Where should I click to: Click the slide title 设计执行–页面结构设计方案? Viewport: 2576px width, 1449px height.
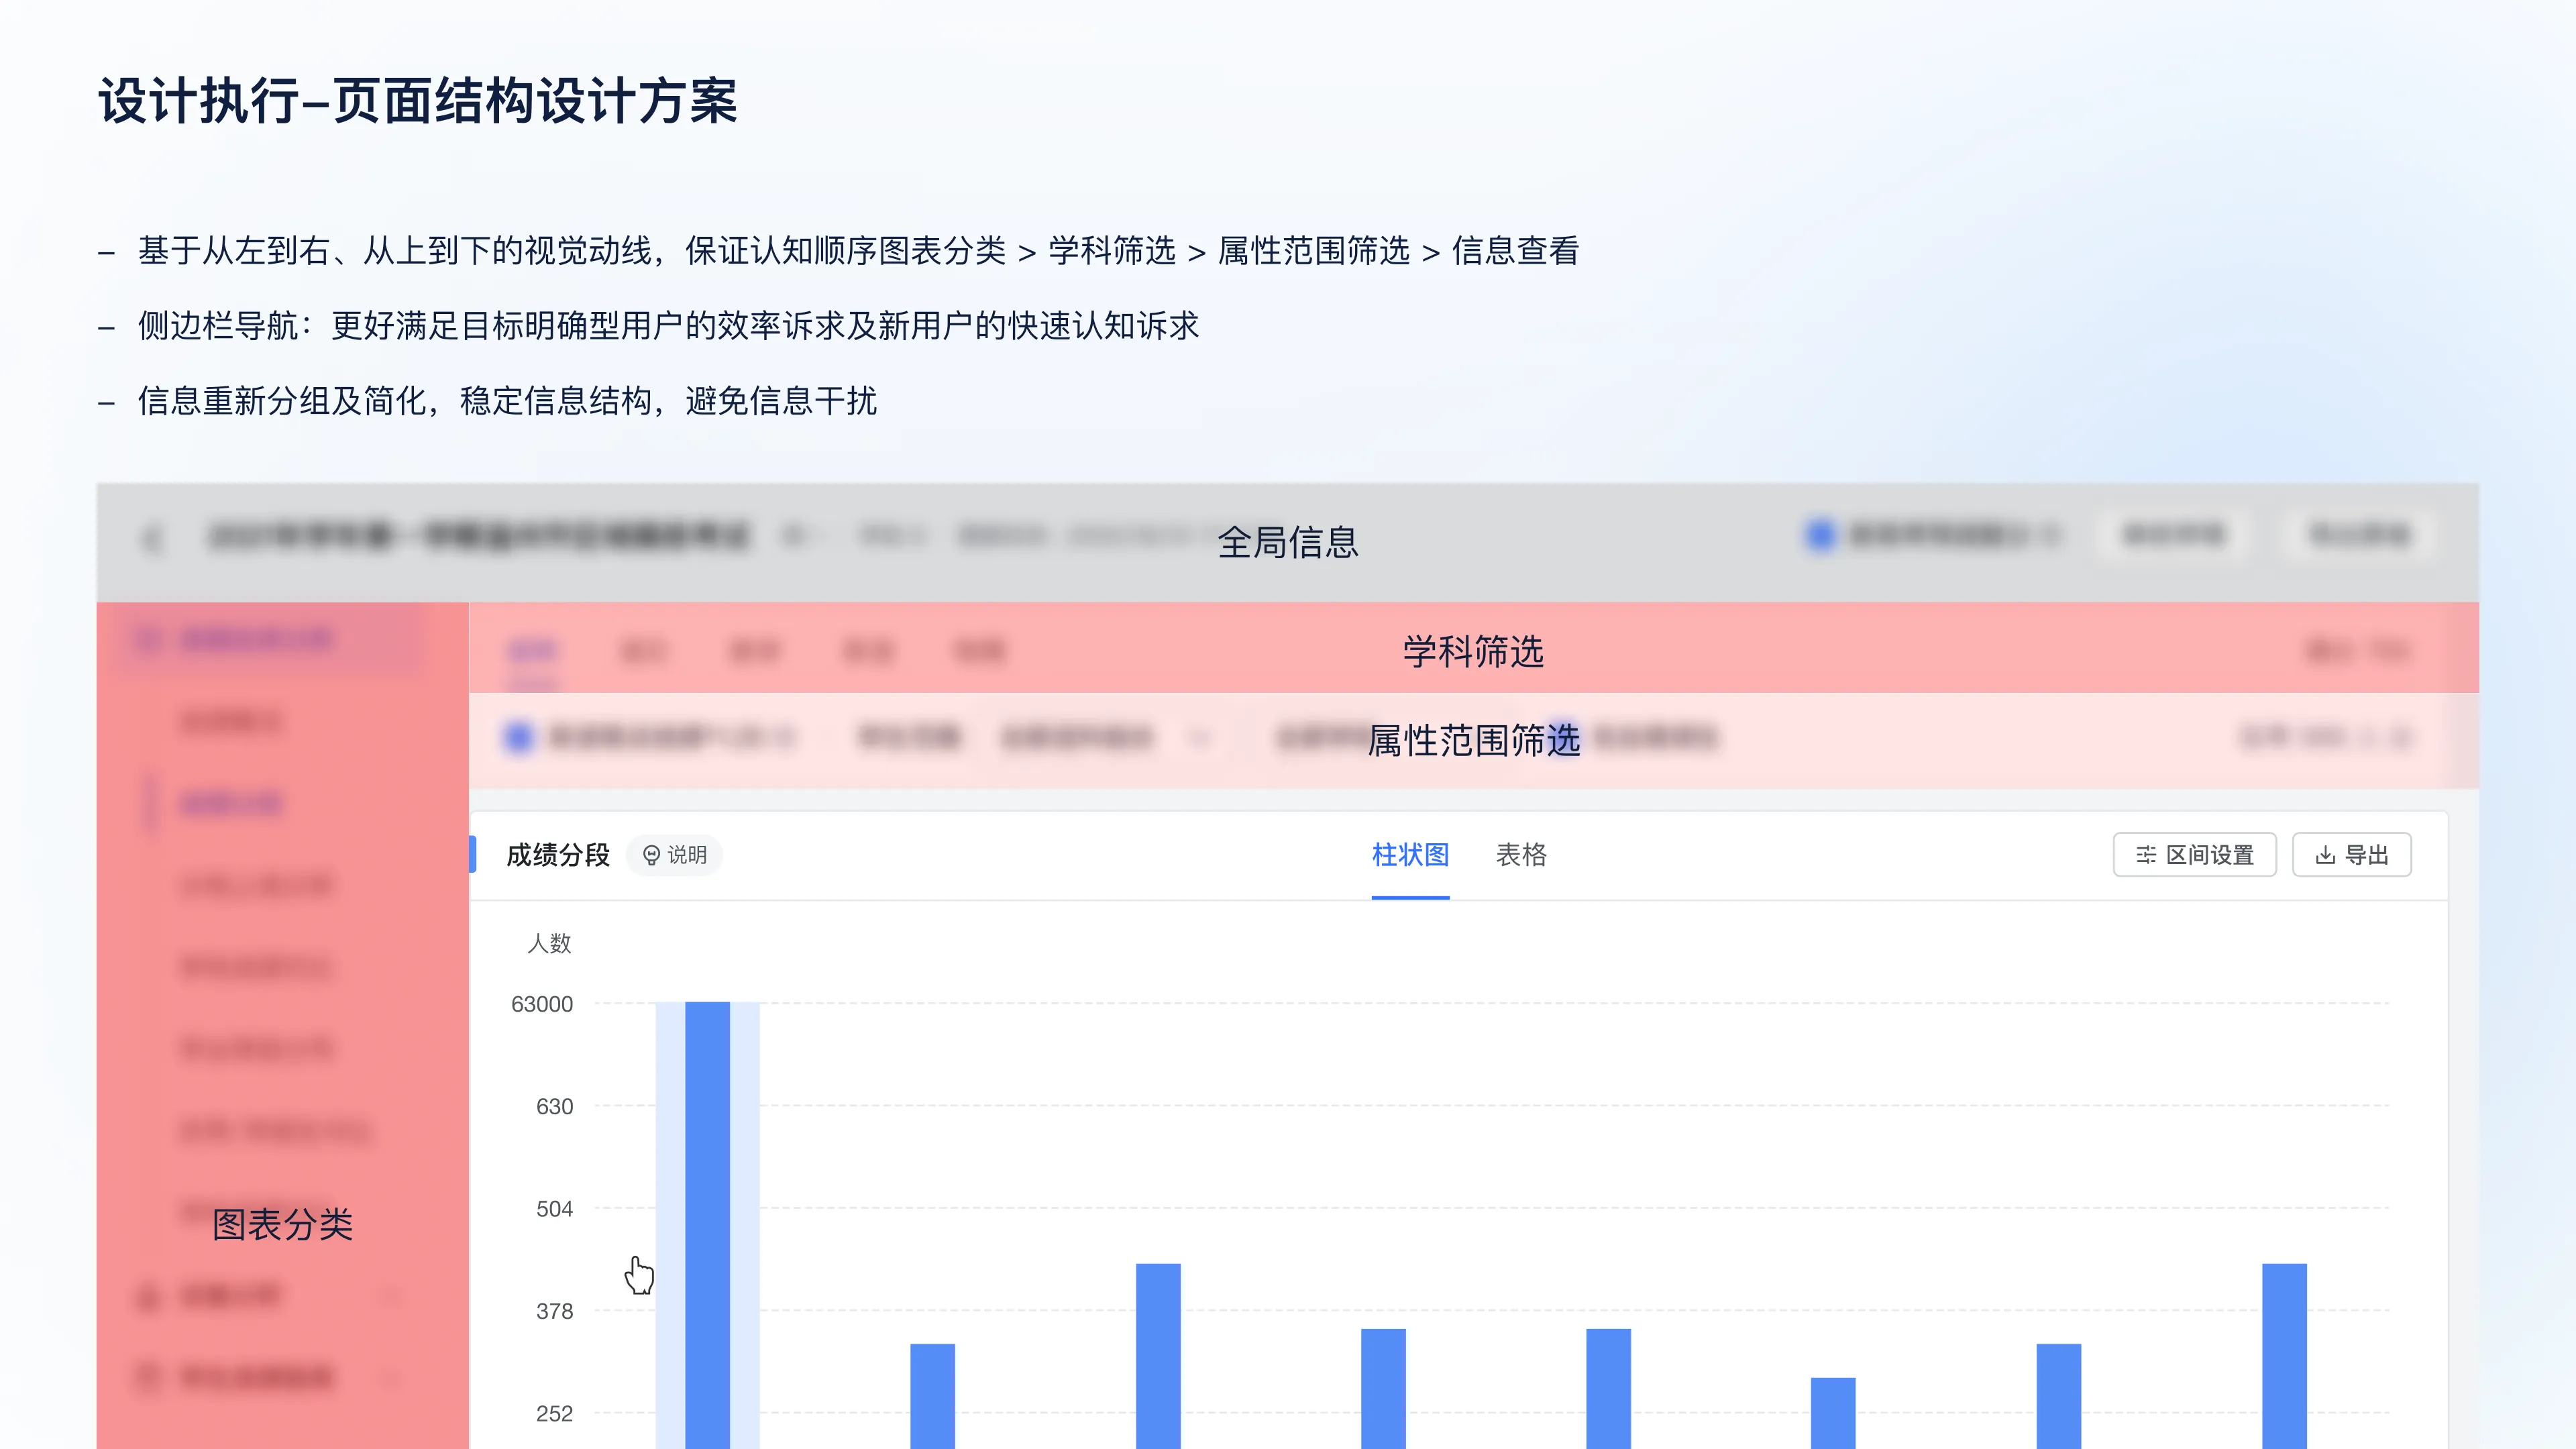click(x=418, y=101)
